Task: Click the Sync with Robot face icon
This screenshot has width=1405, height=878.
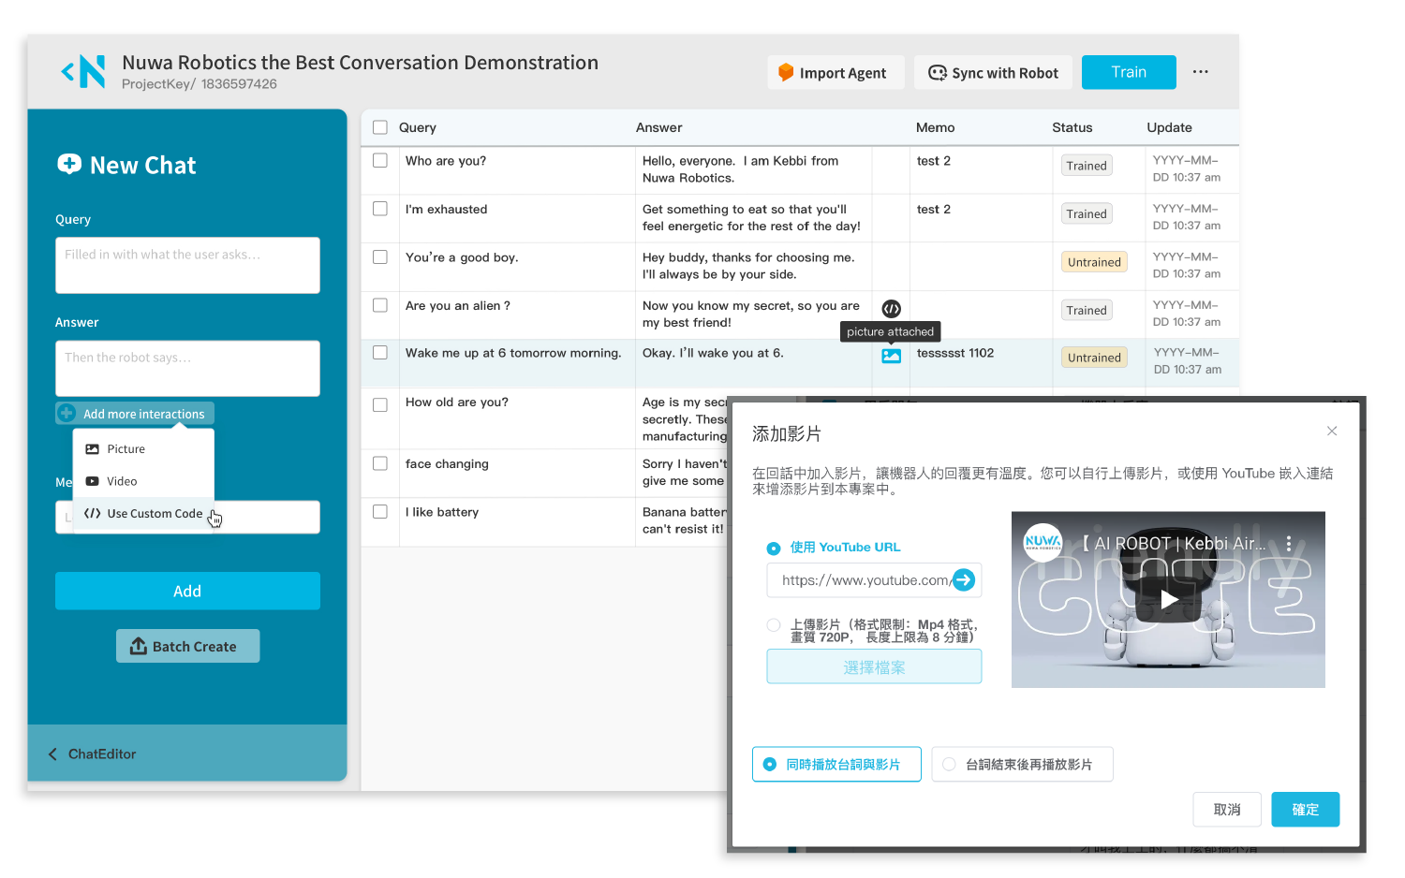Action: click(938, 72)
